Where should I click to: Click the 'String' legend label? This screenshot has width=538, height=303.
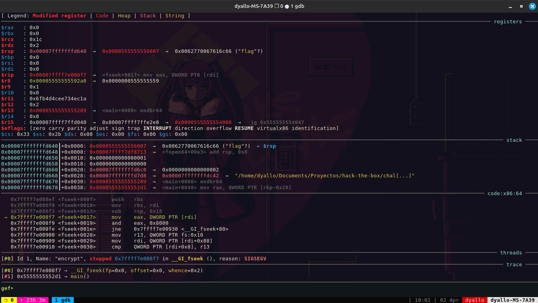pyautogui.click(x=174, y=16)
